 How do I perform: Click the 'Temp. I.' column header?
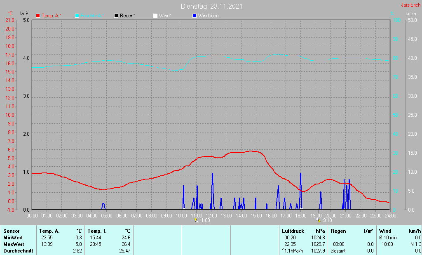[97, 231]
